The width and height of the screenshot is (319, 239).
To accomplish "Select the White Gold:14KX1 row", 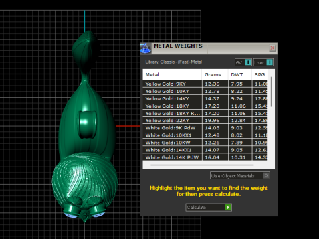I will click(205, 150).
